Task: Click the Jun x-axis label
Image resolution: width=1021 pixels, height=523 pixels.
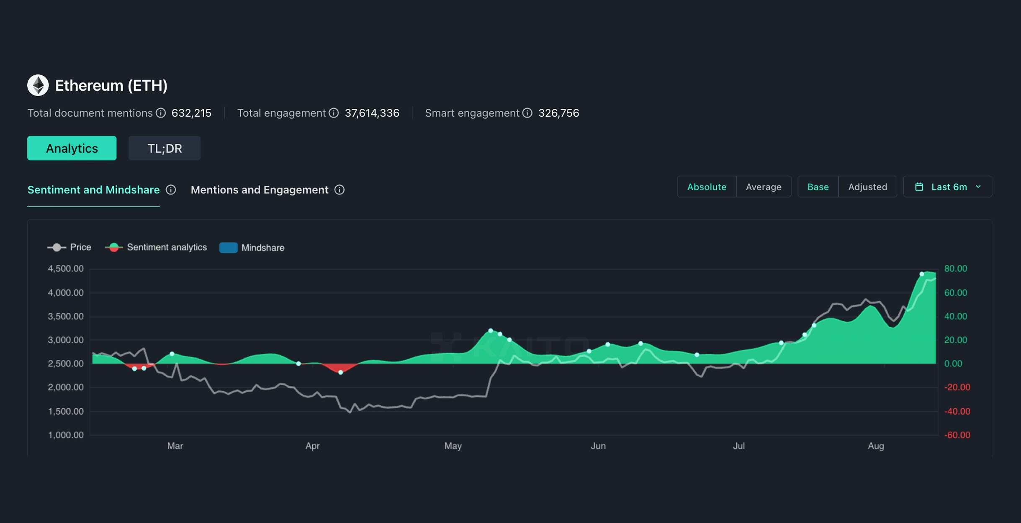Action: [x=598, y=446]
